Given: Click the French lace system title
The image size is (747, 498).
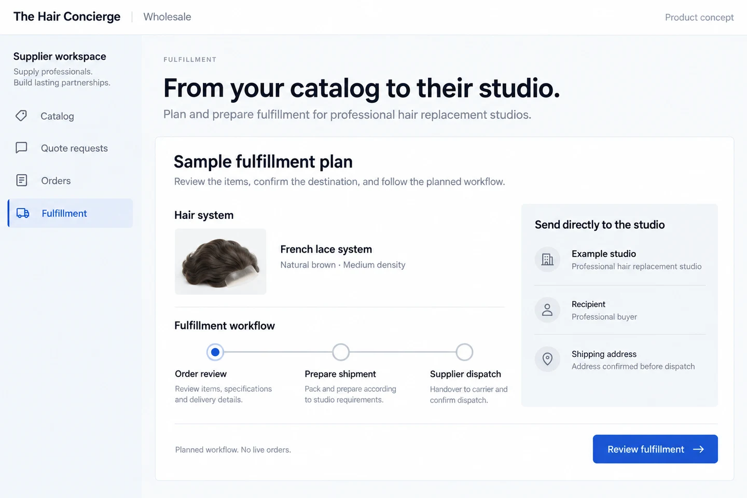Looking at the screenshot, I should coord(326,249).
